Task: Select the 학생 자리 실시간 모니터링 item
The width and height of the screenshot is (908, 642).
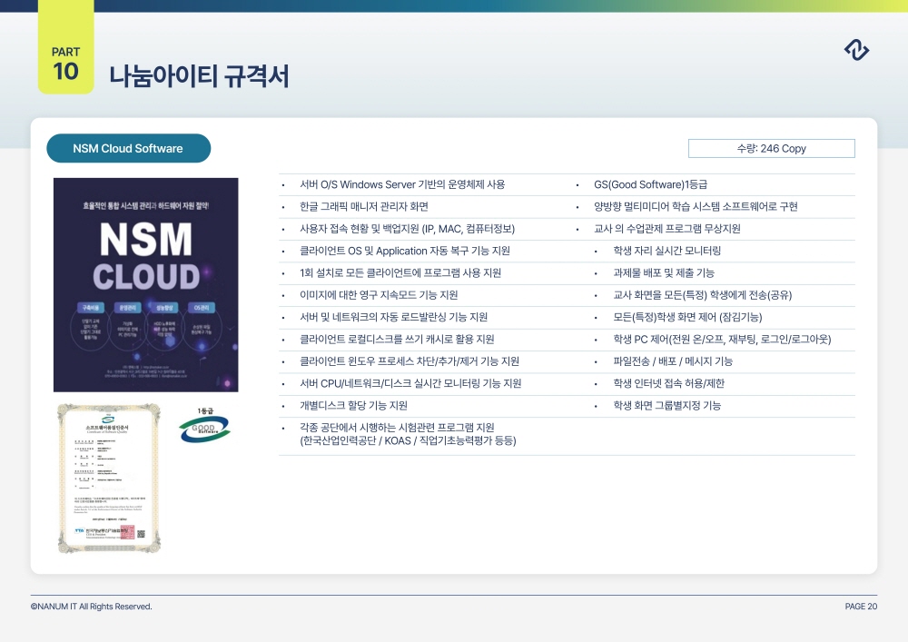Action: 666,251
